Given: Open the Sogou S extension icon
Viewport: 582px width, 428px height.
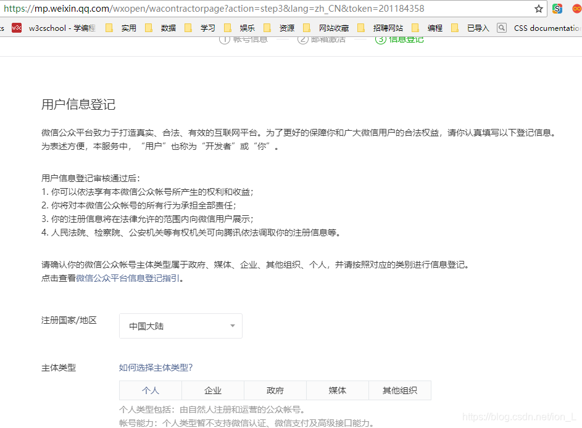Looking at the screenshot, I should tap(557, 9).
